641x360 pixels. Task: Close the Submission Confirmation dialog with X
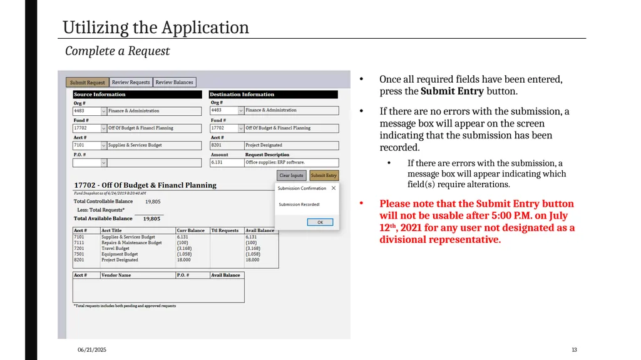click(x=334, y=188)
